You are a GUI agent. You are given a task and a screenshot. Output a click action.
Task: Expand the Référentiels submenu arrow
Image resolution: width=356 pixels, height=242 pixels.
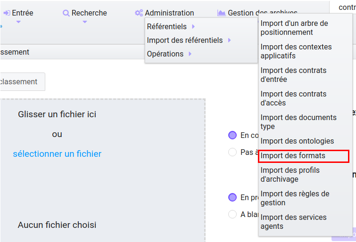(x=193, y=26)
